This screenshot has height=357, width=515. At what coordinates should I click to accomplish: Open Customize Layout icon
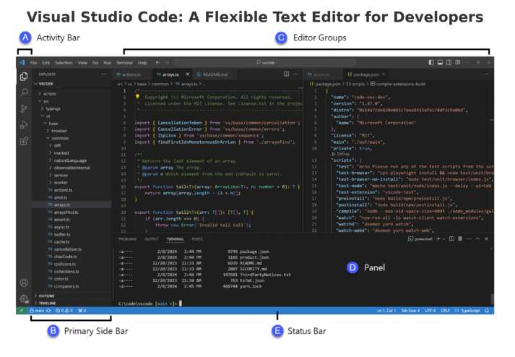pos(457,62)
